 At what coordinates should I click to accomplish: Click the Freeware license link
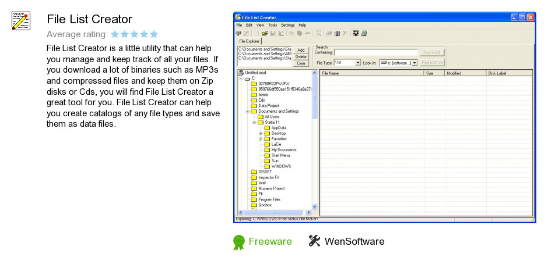point(270,241)
